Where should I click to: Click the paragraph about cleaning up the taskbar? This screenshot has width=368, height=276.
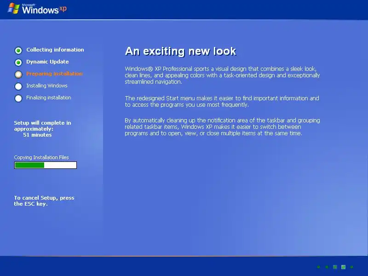pos(222,127)
